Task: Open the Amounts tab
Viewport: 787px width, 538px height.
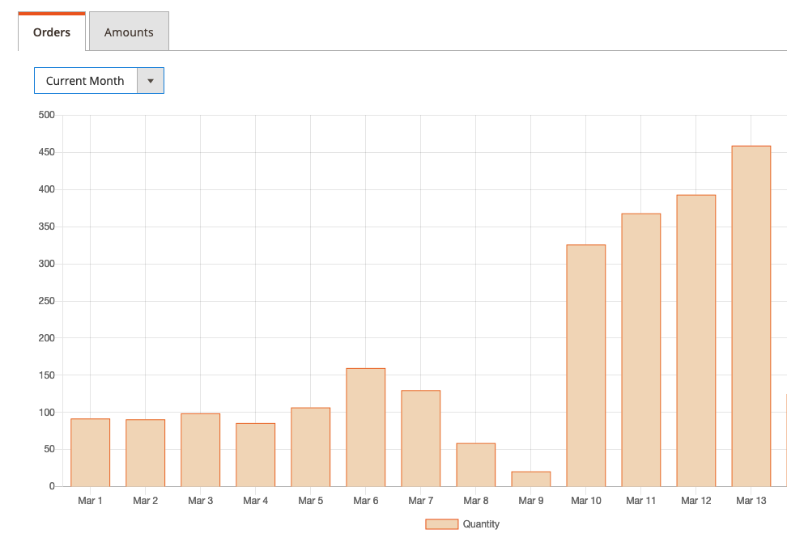Action: [x=129, y=33]
